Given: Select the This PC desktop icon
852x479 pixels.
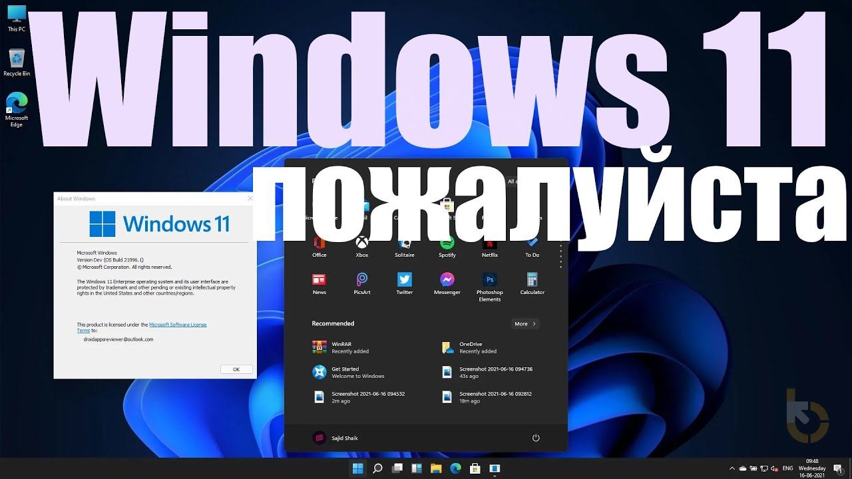Looking at the screenshot, I should 17,19.
